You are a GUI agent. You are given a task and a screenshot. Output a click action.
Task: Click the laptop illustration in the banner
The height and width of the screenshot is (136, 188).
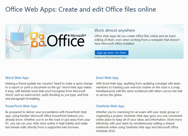point(20,39)
